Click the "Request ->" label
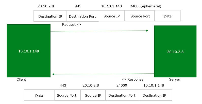Screen dimensions: 202x104 click(x=72, y=24)
